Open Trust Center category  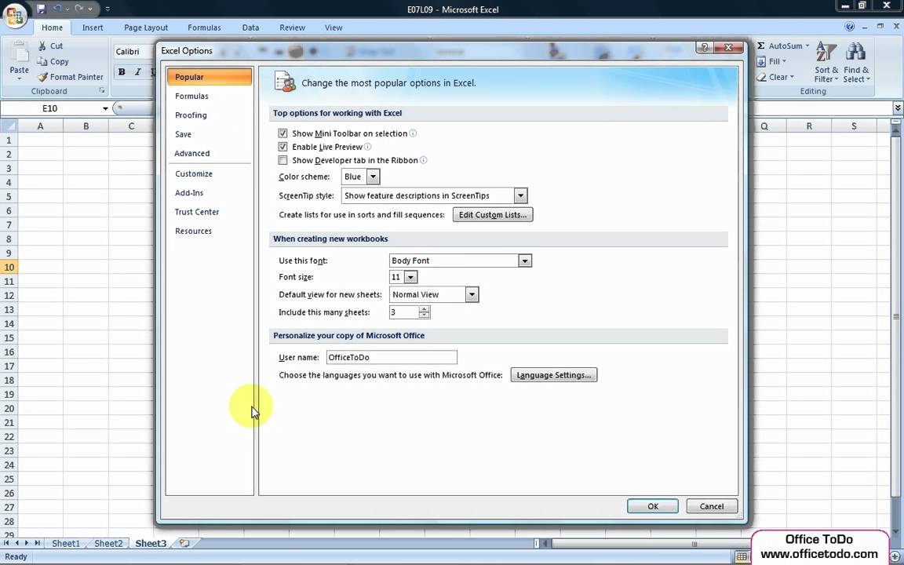click(x=210, y=212)
